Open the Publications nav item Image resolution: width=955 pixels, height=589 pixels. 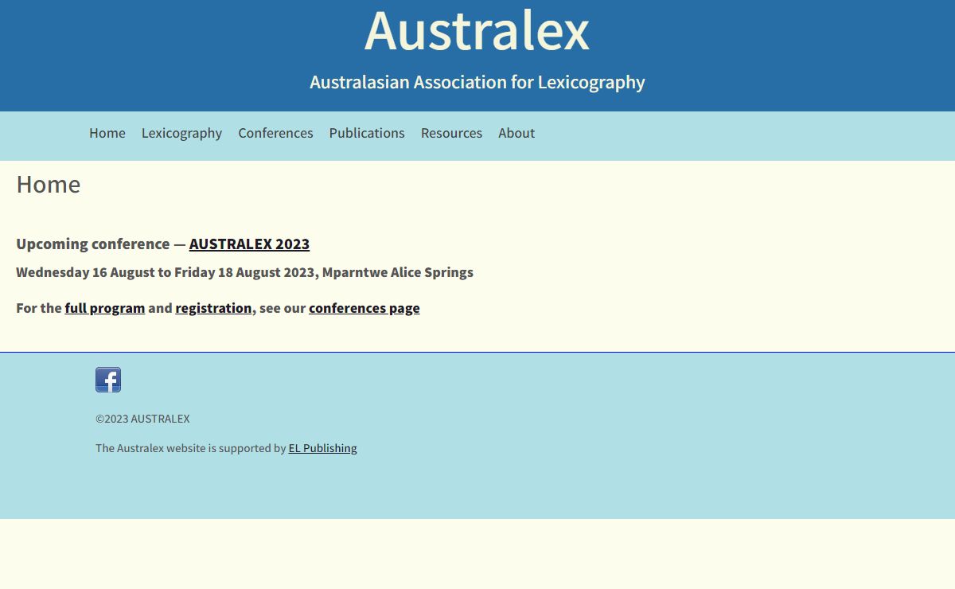coord(367,133)
